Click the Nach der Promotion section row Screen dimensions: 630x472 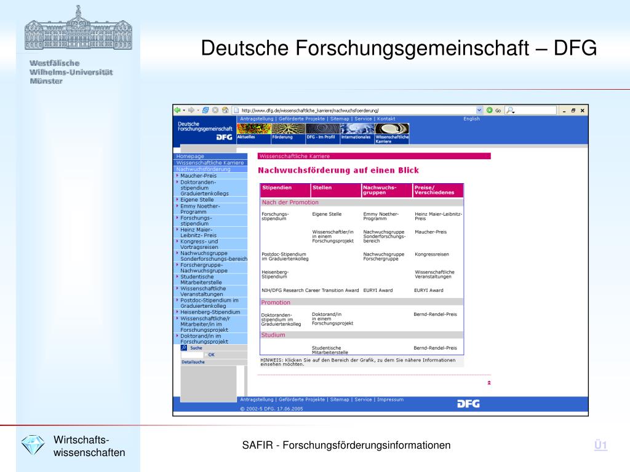(x=362, y=202)
